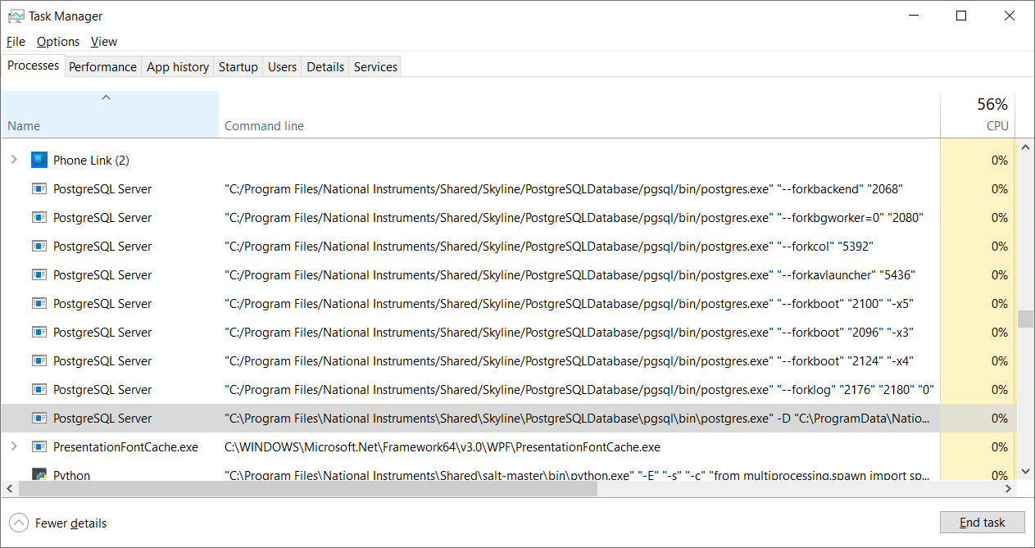The width and height of the screenshot is (1035, 548).
Task: Click icon of PostgreSQL Server forkbackend row
Action: click(x=39, y=188)
